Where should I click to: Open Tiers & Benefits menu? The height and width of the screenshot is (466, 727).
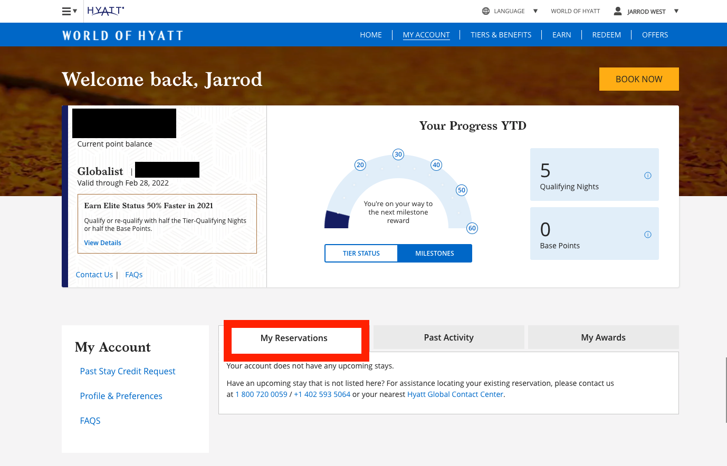[501, 35]
